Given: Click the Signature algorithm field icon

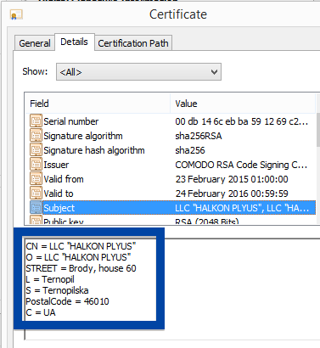Looking at the screenshot, I should [x=36, y=136].
